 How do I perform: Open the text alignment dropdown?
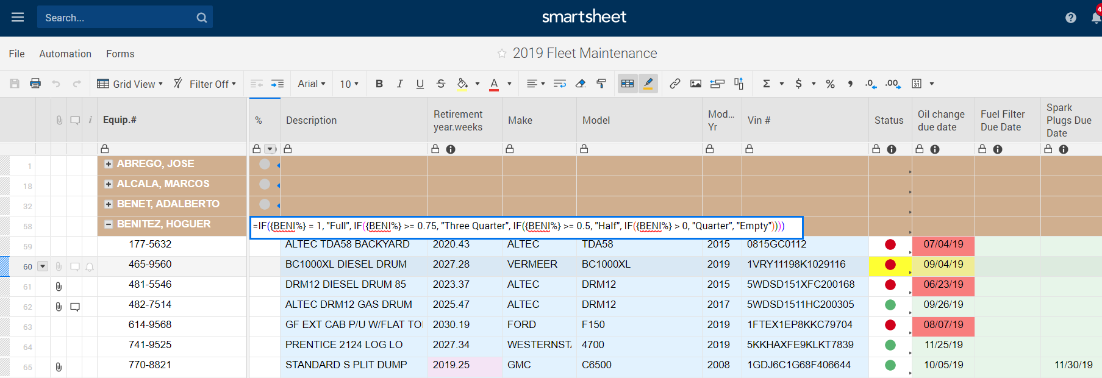pos(535,84)
